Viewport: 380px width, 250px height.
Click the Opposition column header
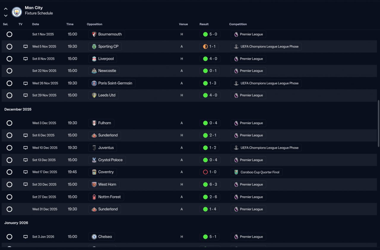click(x=94, y=24)
